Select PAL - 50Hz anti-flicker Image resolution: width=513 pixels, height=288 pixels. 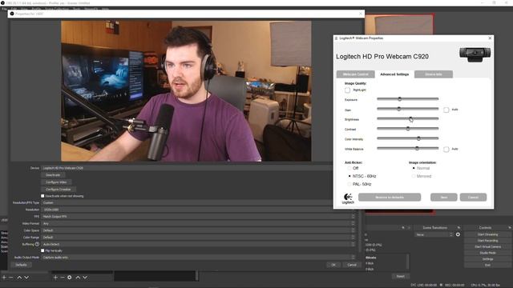click(349, 184)
